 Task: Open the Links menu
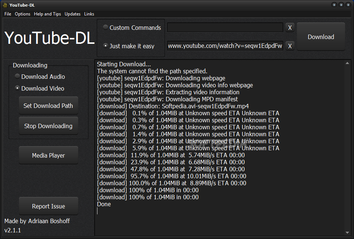(x=89, y=14)
